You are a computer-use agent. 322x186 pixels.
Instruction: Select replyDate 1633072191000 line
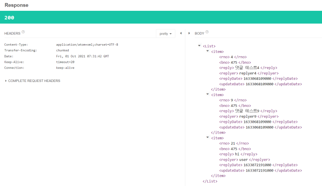(258, 165)
